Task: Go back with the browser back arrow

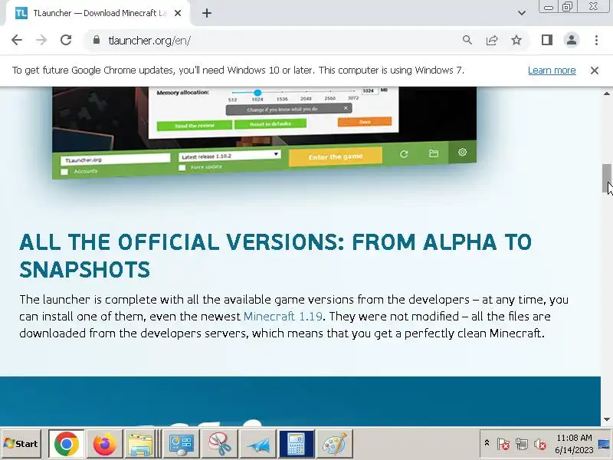Action: click(x=17, y=40)
